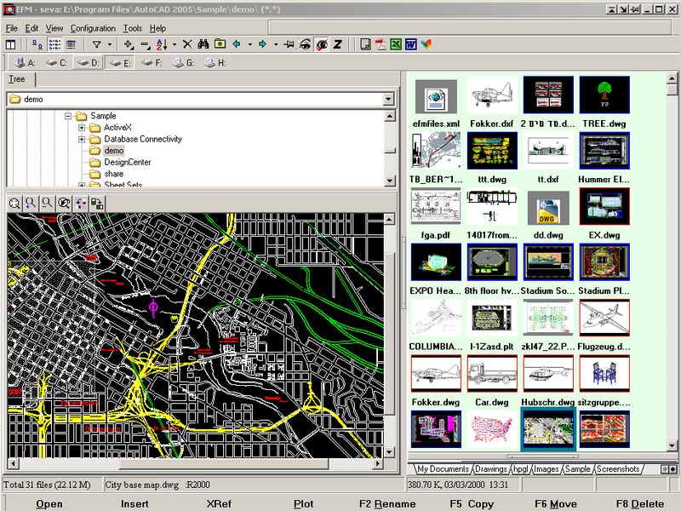Click the binoculars find icon

click(203, 44)
